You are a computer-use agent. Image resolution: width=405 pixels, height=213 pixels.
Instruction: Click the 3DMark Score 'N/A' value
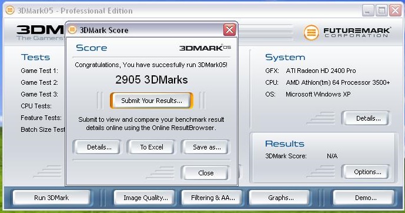pos(332,156)
